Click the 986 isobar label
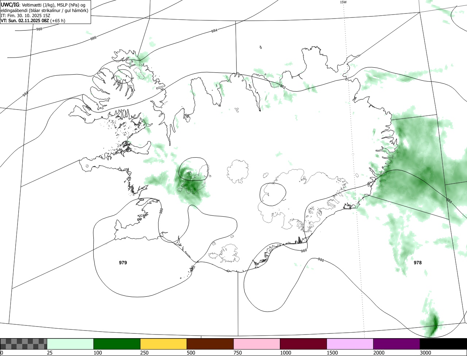The image size is (467, 356). (x=93, y=38)
